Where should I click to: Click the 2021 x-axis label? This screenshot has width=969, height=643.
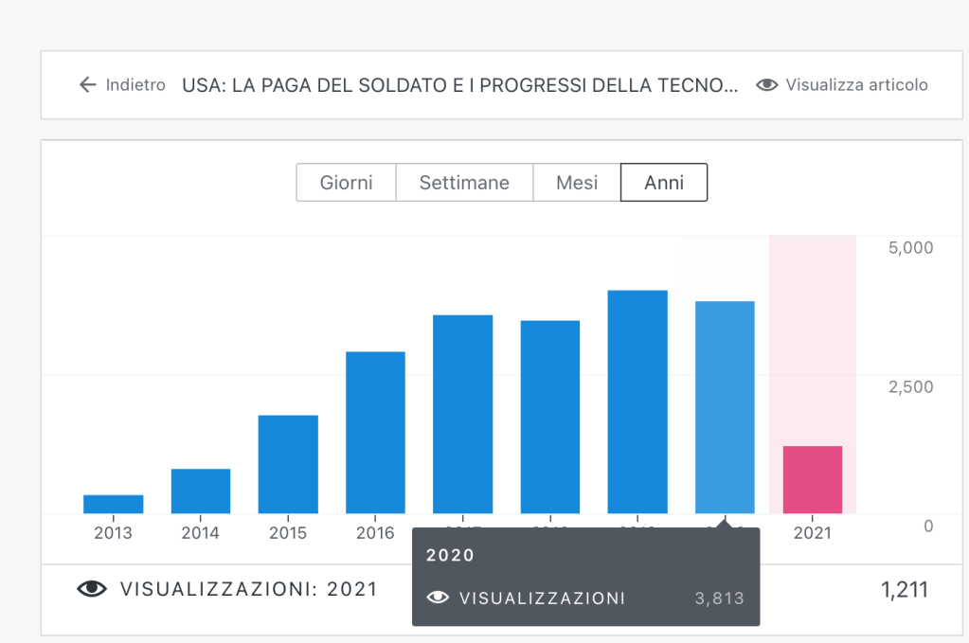[x=812, y=533]
